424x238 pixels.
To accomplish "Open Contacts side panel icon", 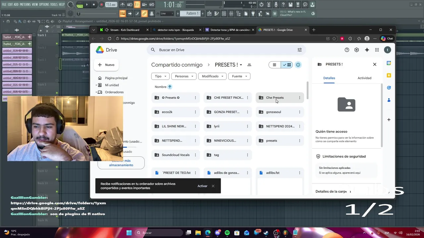I will click(x=389, y=100).
